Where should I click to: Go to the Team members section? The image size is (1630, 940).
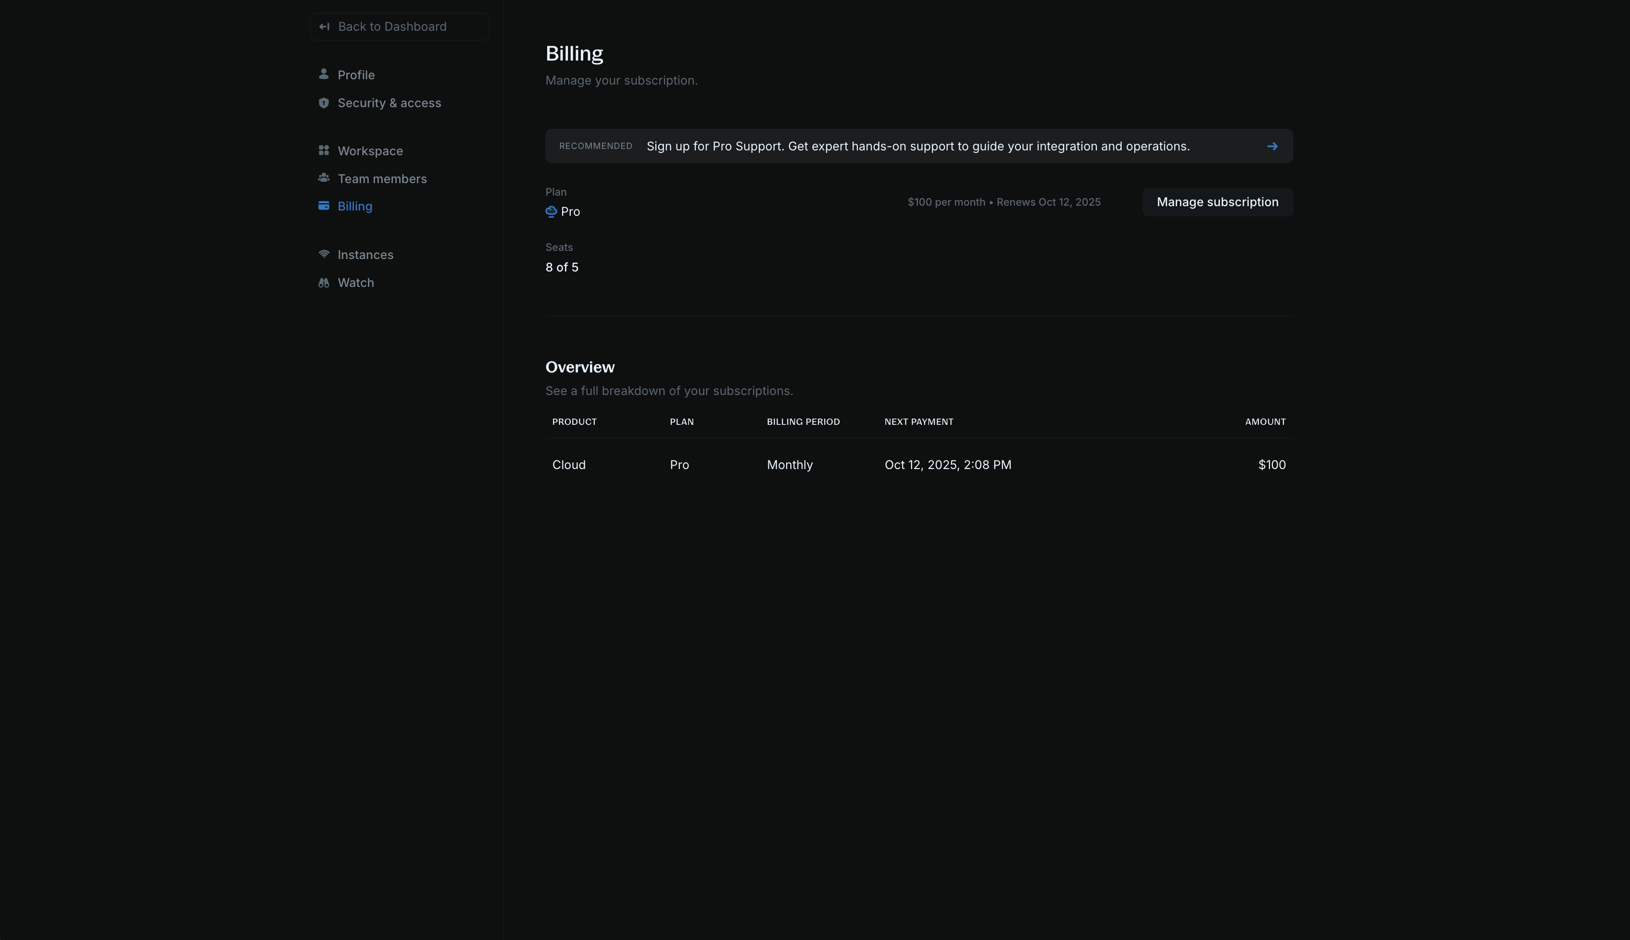click(x=382, y=179)
